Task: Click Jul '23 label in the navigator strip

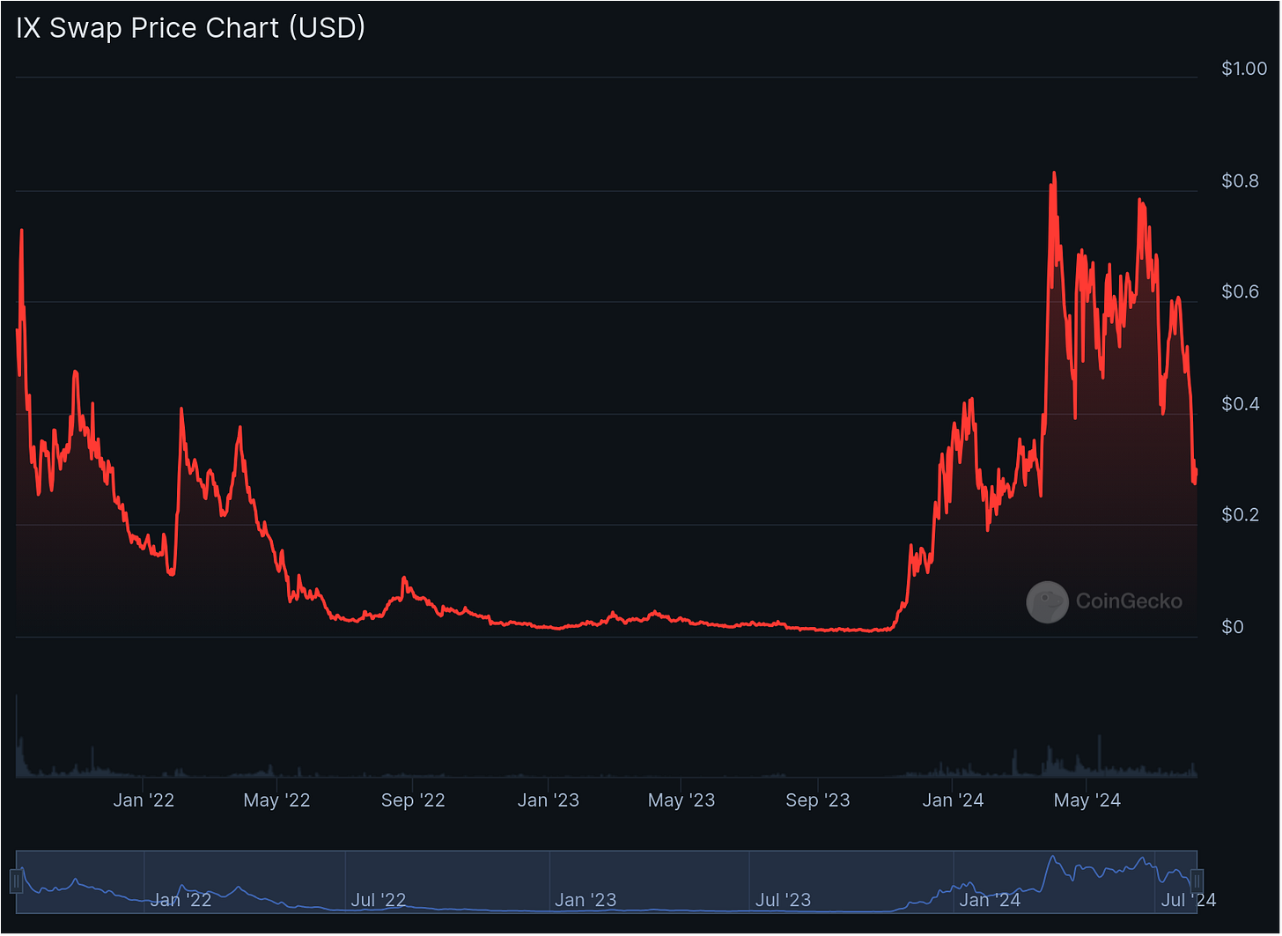Action: point(784,901)
